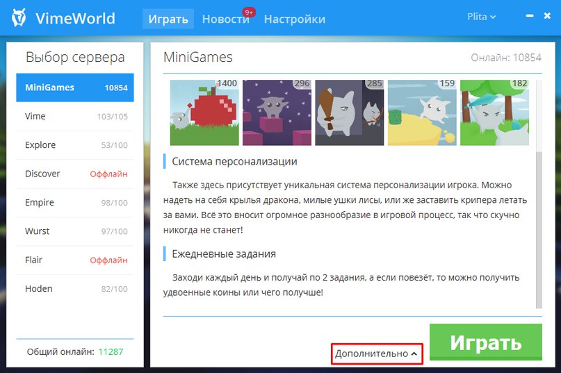This screenshot has width=561, height=373.
Task: Click the Выбор сервера heading
Action: click(x=75, y=57)
